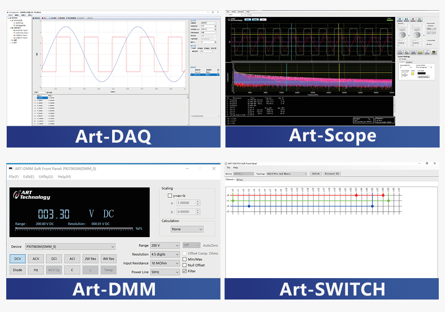Click the cursor style crosshair icon
The height and width of the screenshot is (312, 445).
point(405,75)
